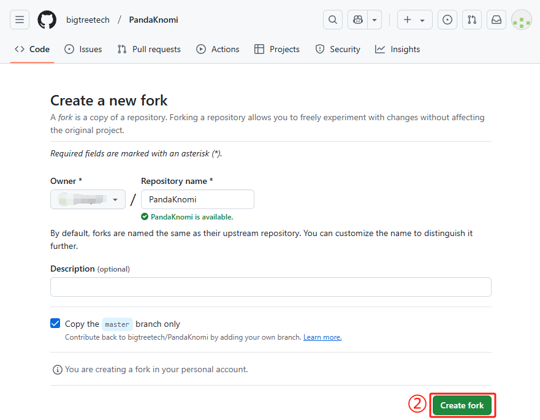The image size is (540, 420).
Task: Open the issues circle icon in header
Action: pos(447,20)
